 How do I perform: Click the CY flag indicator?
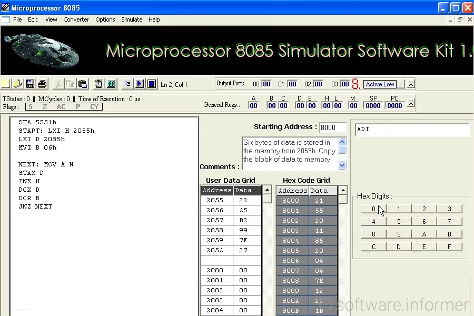click(x=94, y=107)
